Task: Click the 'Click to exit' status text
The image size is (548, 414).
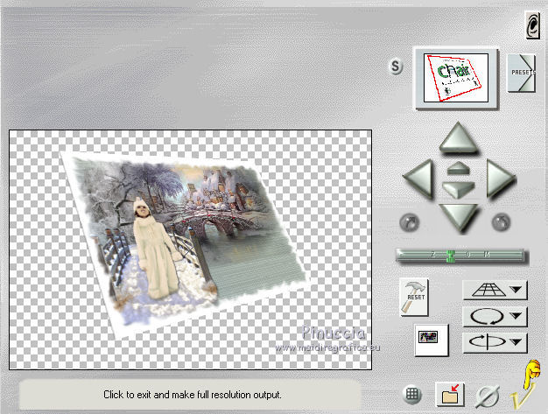Action: (x=193, y=395)
